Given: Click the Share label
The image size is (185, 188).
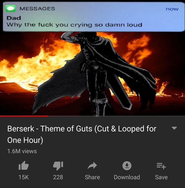Looking at the screenshot, I should click(x=92, y=177).
